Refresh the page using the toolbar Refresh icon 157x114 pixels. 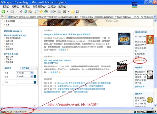(25, 12)
